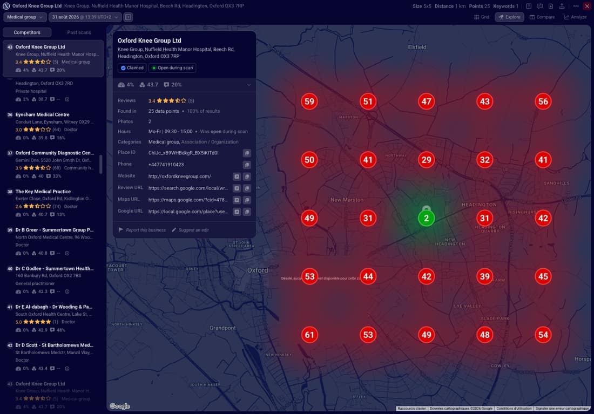
Task: Open the Medical group dropdown
Action: [x=25, y=17]
